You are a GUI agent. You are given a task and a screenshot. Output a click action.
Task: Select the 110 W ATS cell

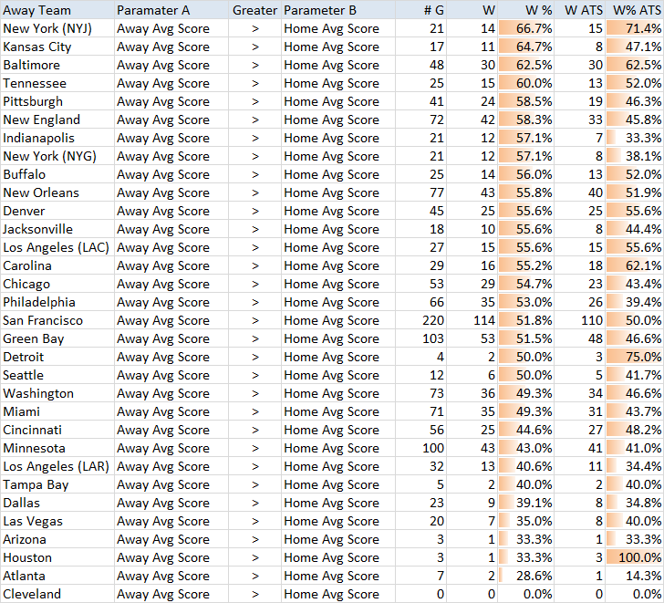coord(580,319)
